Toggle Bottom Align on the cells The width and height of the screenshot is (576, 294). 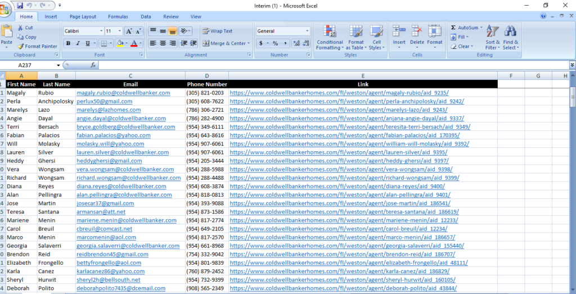click(173, 31)
